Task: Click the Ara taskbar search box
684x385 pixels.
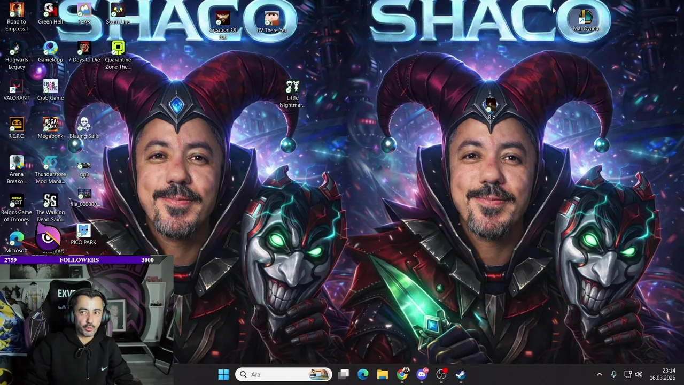Action: tap(283, 374)
